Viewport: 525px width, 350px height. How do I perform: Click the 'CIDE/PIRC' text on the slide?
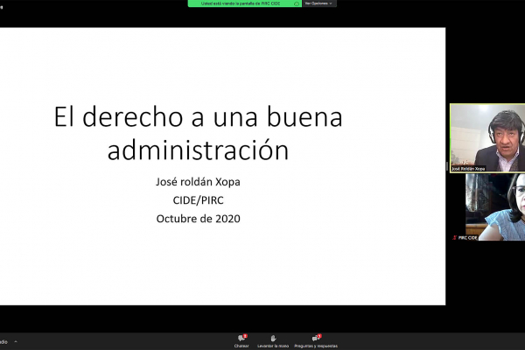pyautogui.click(x=198, y=200)
